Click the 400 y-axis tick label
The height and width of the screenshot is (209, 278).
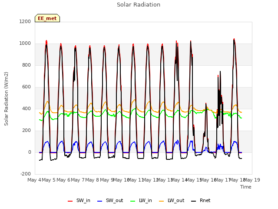coord(26,108)
